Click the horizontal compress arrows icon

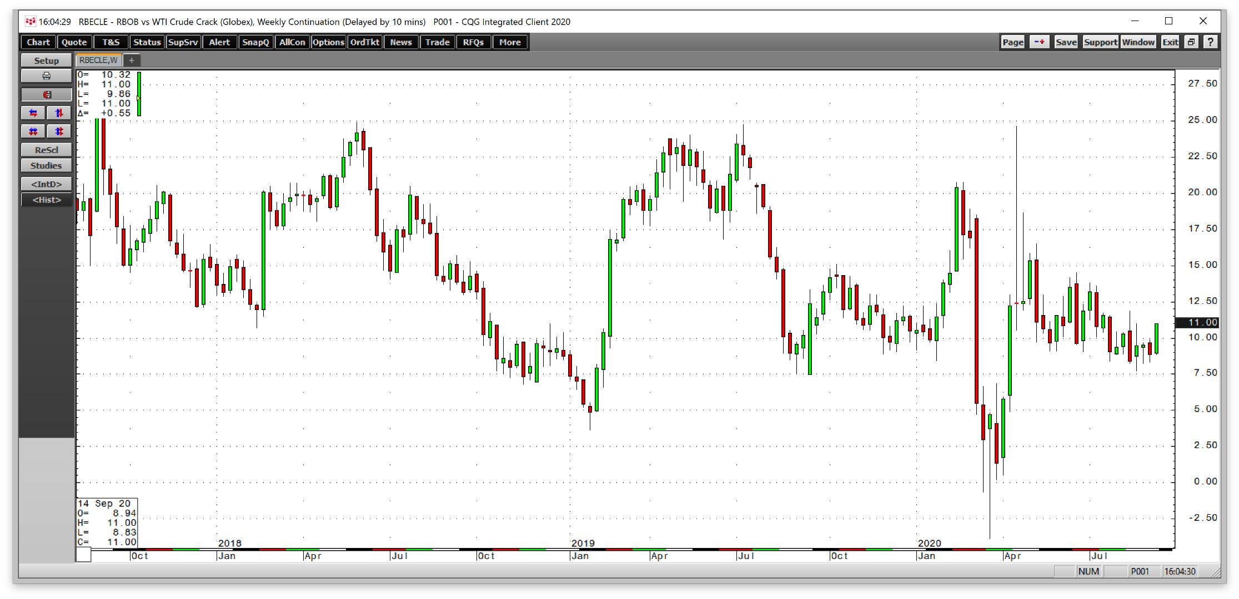pyautogui.click(x=33, y=131)
